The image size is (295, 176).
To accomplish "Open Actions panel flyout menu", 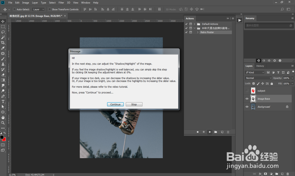I will [x=233, y=19].
